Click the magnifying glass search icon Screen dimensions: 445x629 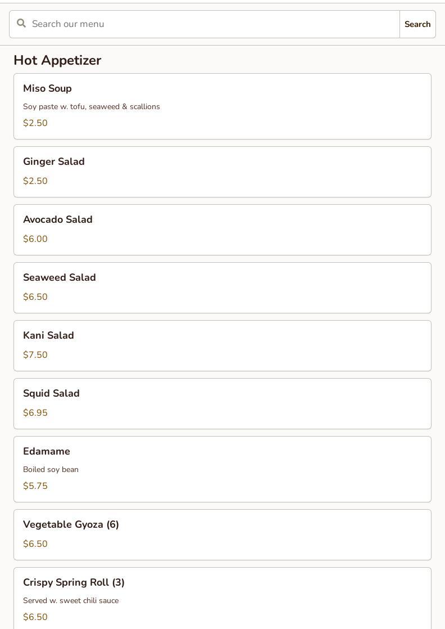tap(21, 24)
